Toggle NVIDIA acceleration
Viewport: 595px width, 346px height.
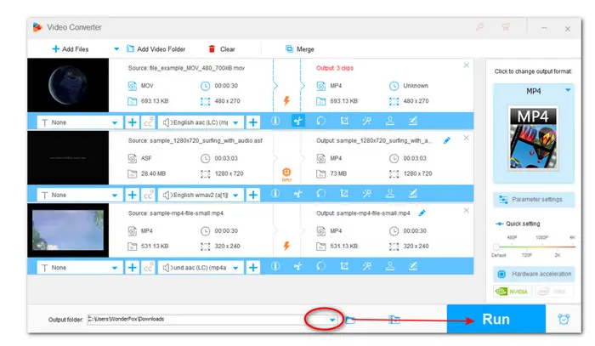513,292
